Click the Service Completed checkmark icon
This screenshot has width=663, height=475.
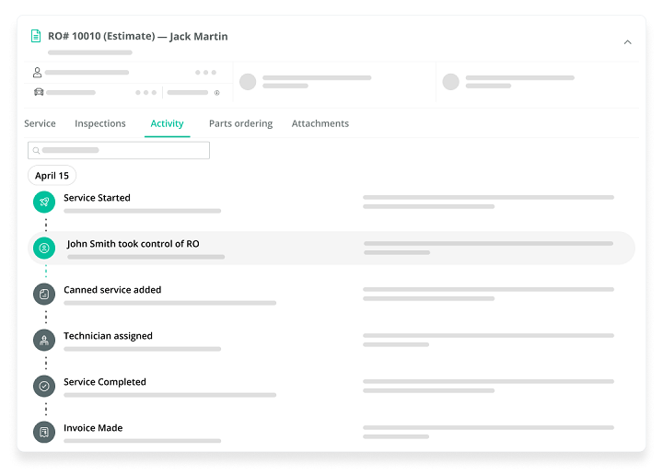coord(44,387)
